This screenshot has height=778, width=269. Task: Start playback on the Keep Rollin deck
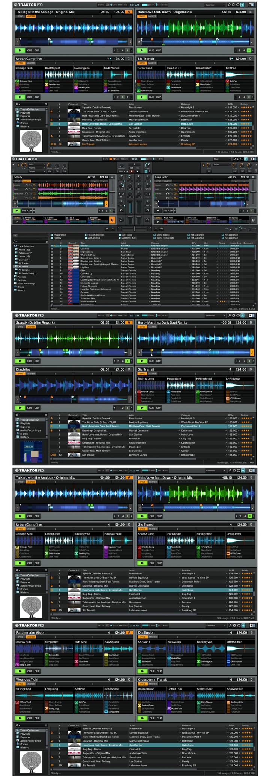(158, 211)
